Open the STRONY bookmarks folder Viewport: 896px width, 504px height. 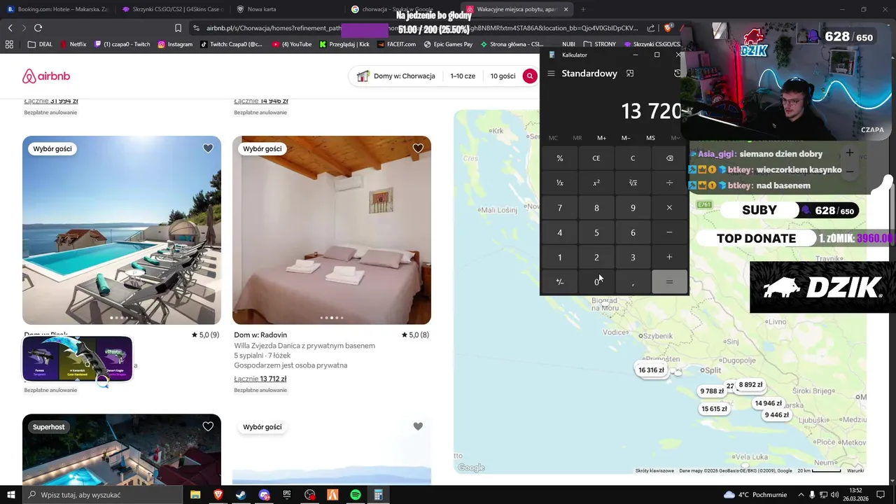click(x=600, y=44)
